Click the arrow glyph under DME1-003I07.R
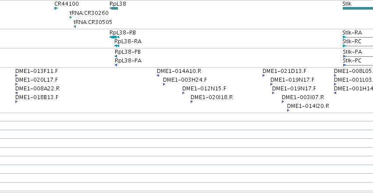The width and height of the screenshot is (373, 193). click(x=283, y=102)
